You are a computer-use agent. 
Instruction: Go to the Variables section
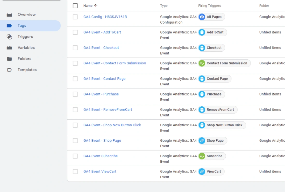pos(26,48)
